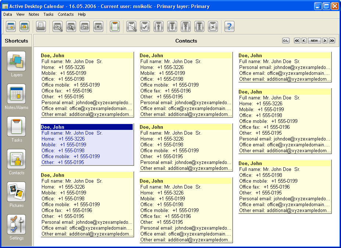The image size is (341, 248).
Task: Click the blue question mark help icon
Action: (x=229, y=26)
